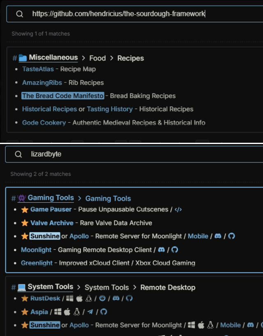
Task: Open the source code icon after Game Pauser
Action: click(178, 209)
